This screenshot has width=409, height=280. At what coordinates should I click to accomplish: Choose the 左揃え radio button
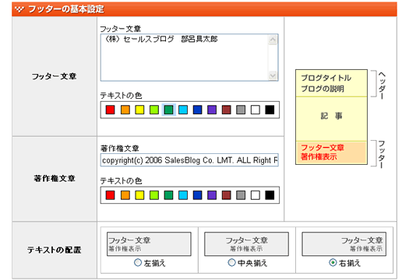[138, 263]
